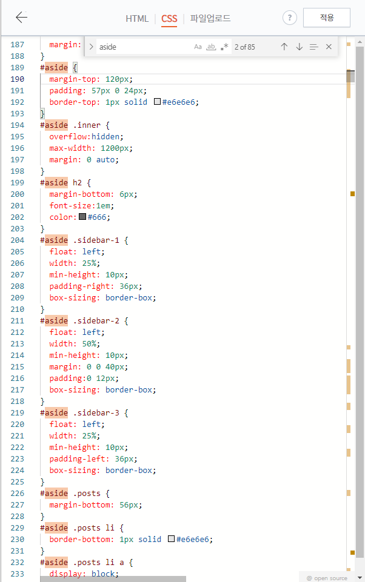Click the '#aside .posts li {' selector
Viewport: 365px width, 582px height.
82,528
